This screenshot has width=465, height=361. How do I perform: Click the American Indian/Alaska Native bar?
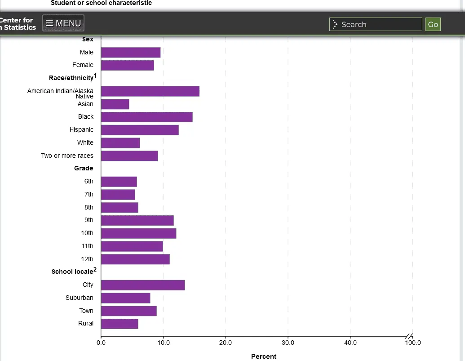150,91
